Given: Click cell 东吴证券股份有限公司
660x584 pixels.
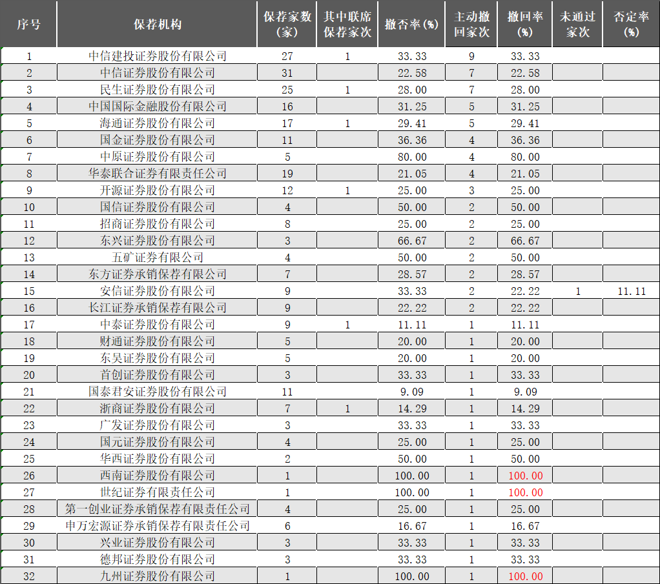Looking at the screenshot, I should pyautogui.click(x=157, y=358).
